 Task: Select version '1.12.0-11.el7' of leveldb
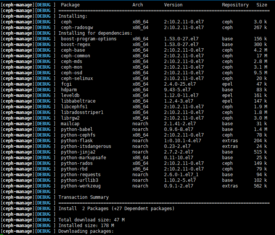point(181,95)
